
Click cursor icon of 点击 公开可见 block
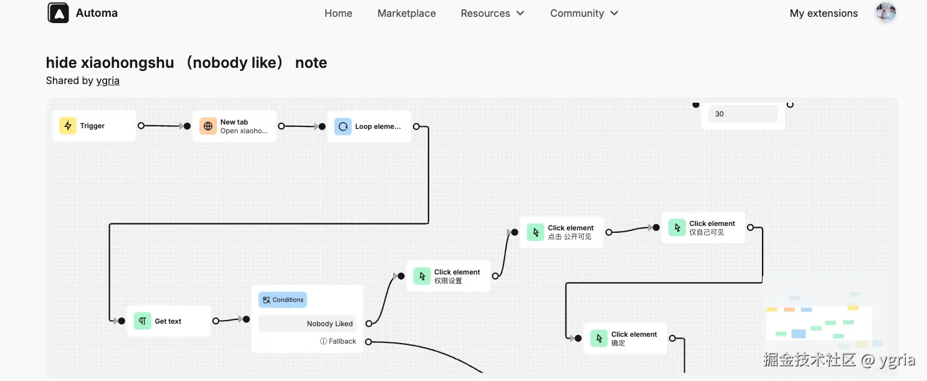point(536,232)
